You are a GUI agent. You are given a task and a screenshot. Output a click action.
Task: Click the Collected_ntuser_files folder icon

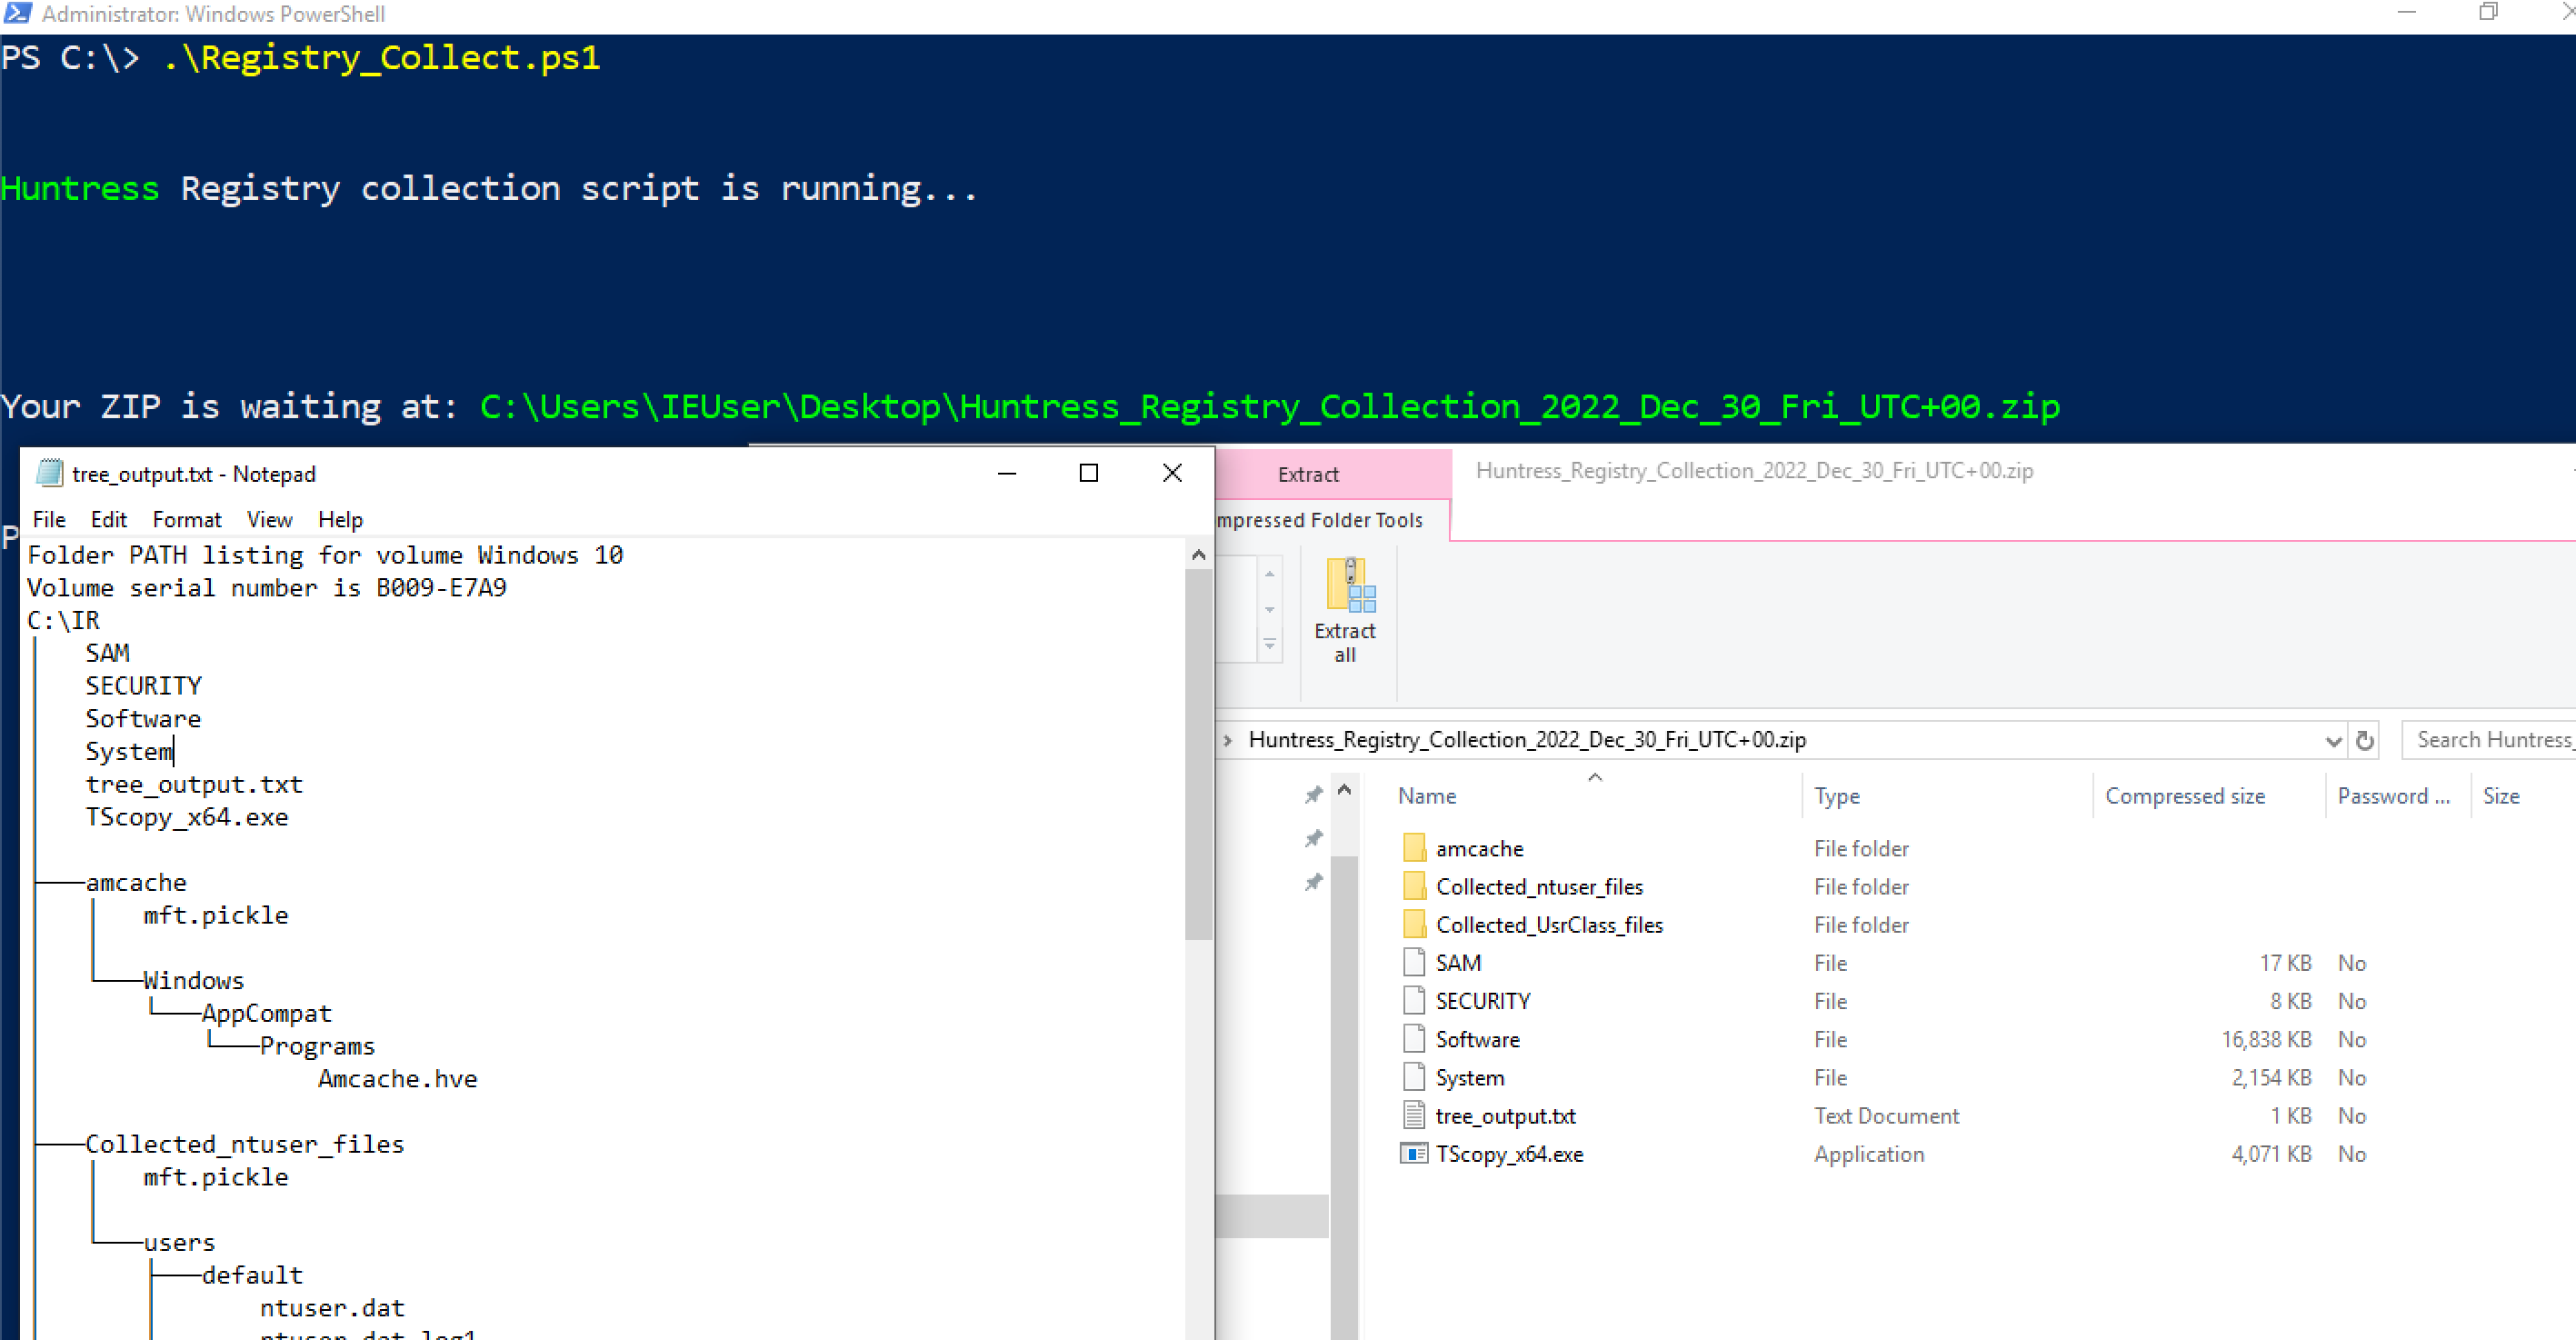1414,887
